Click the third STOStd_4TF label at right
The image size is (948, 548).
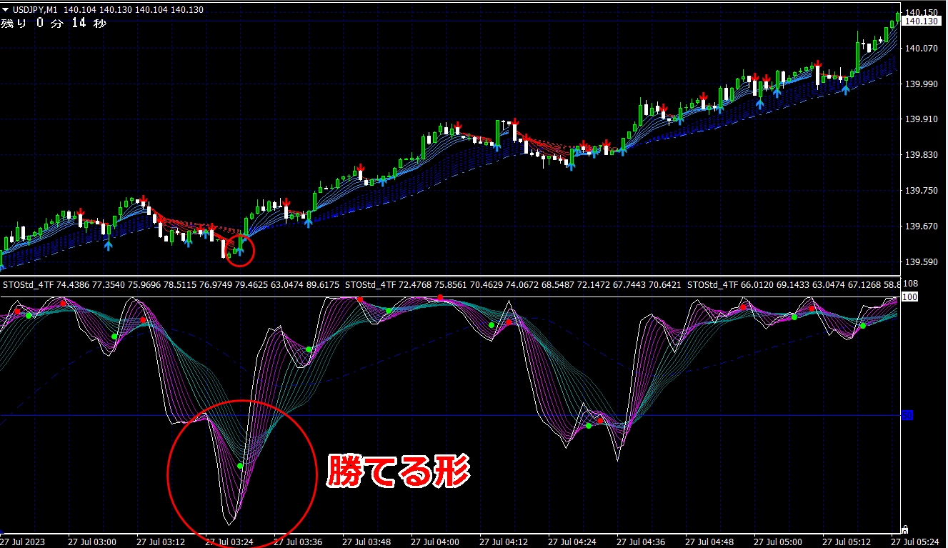pos(714,284)
